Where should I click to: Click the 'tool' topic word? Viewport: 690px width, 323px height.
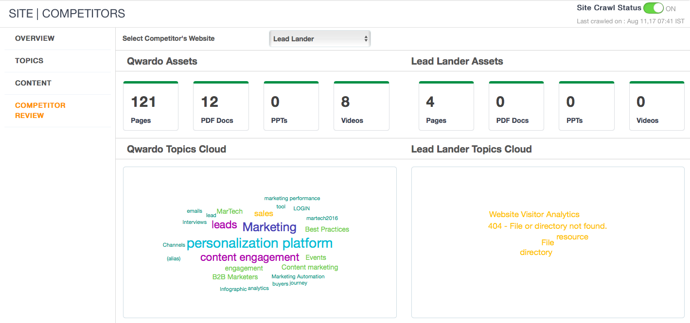click(281, 206)
